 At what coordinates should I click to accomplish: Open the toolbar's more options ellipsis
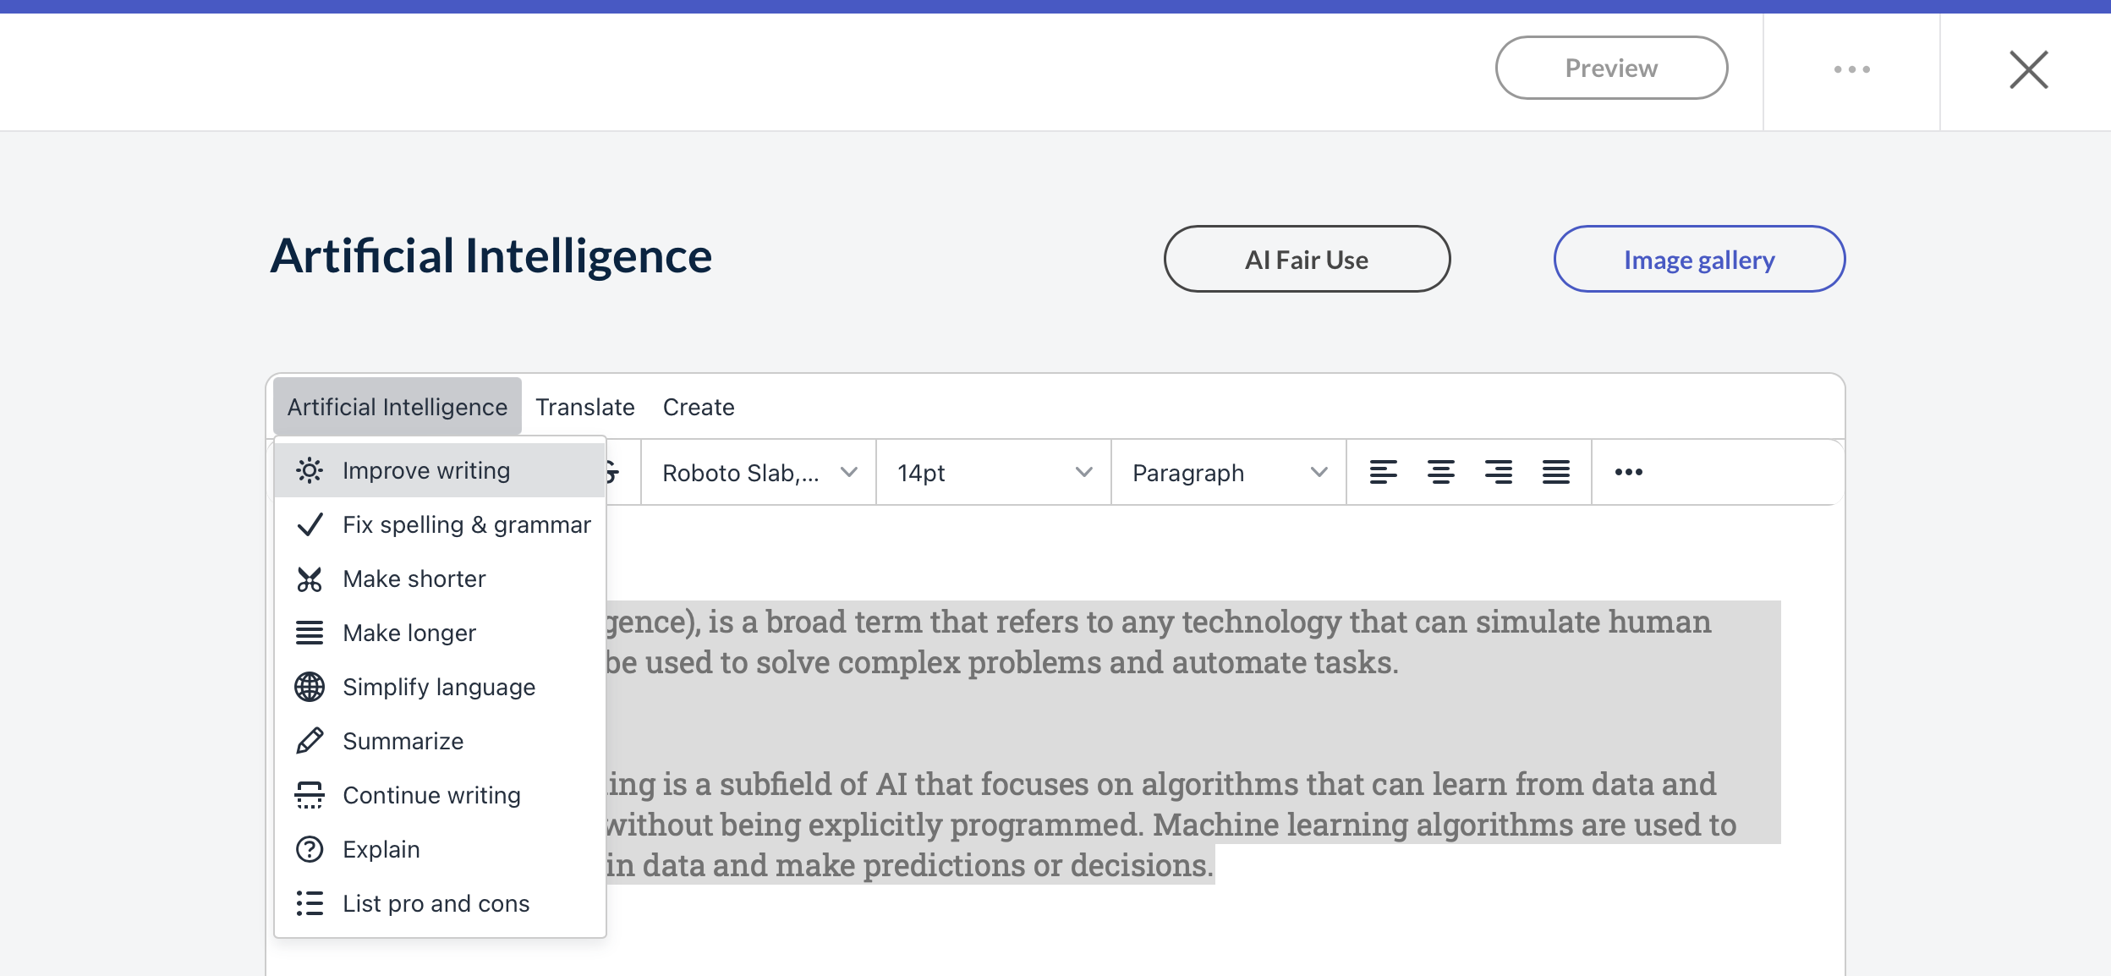point(1628,472)
